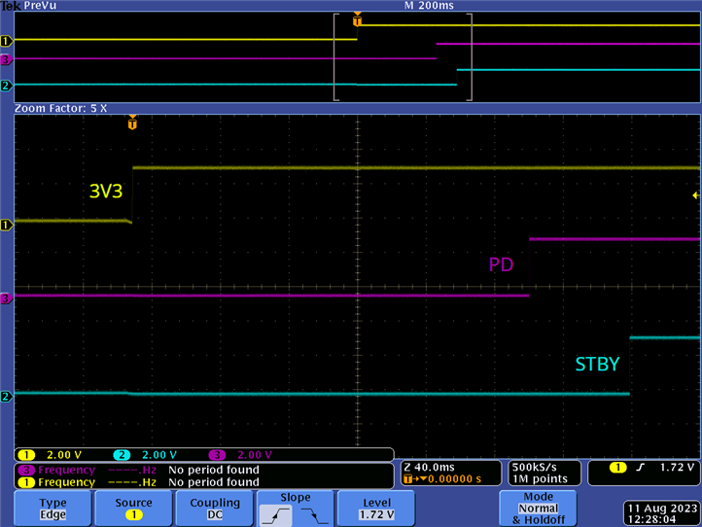The width and height of the screenshot is (702, 527).
Task: Click channel 1 badge in scale readout
Action: [x=26, y=455]
